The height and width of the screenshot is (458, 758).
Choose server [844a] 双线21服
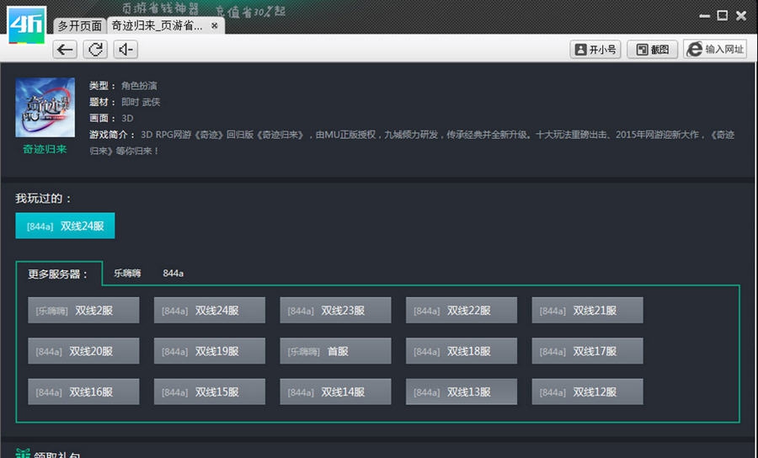tap(587, 310)
